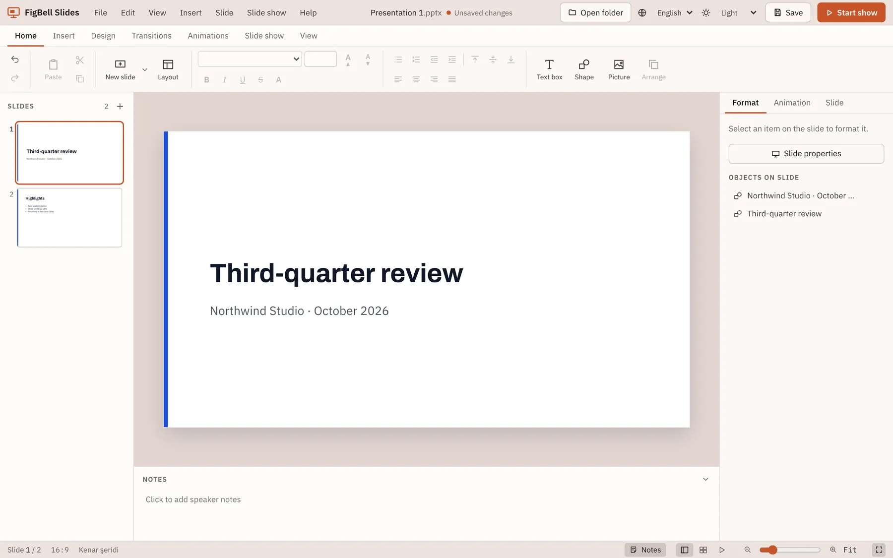Click the Undo arrow icon
The height and width of the screenshot is (558, 893).
pyautogui.click(x=15, y=60)
